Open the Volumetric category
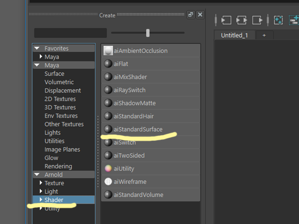Viewport: 299px width, 224px height. pyautogui.click(x=59, y=82)
